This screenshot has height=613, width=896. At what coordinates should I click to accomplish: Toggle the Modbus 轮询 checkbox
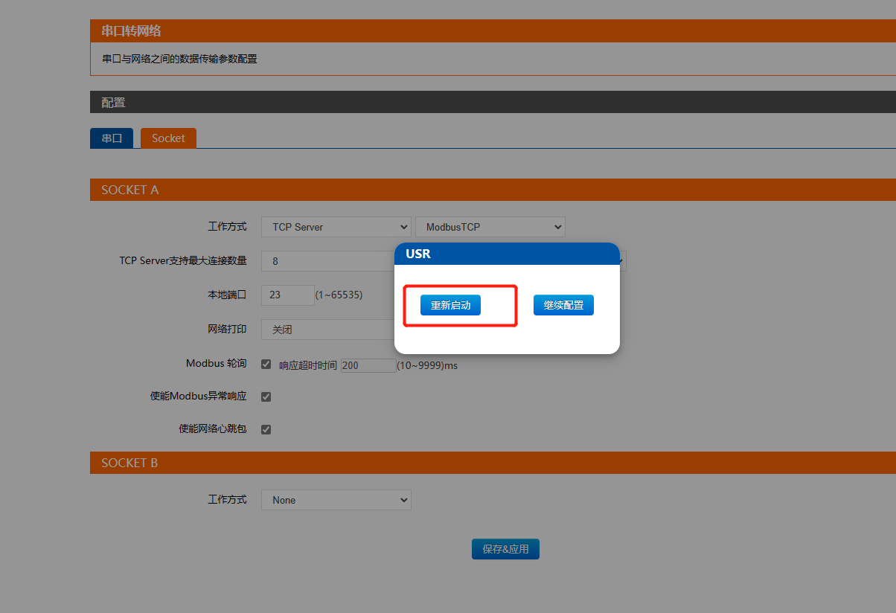click(266, 365)
